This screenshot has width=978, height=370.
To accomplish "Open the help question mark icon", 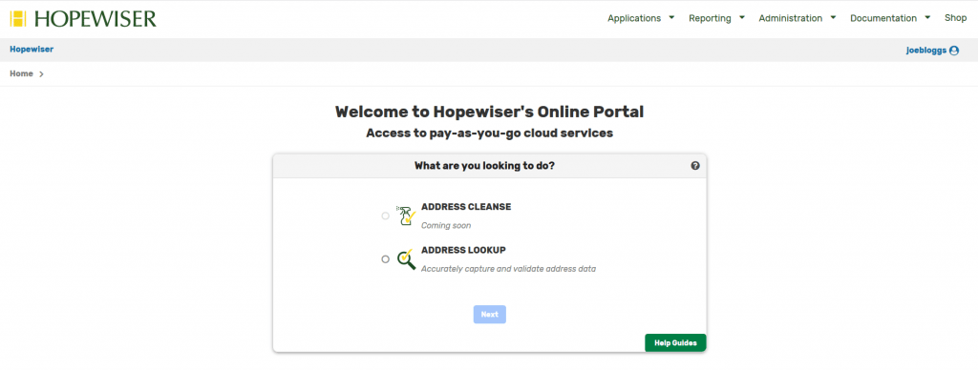I will click(x=695, y=166).
